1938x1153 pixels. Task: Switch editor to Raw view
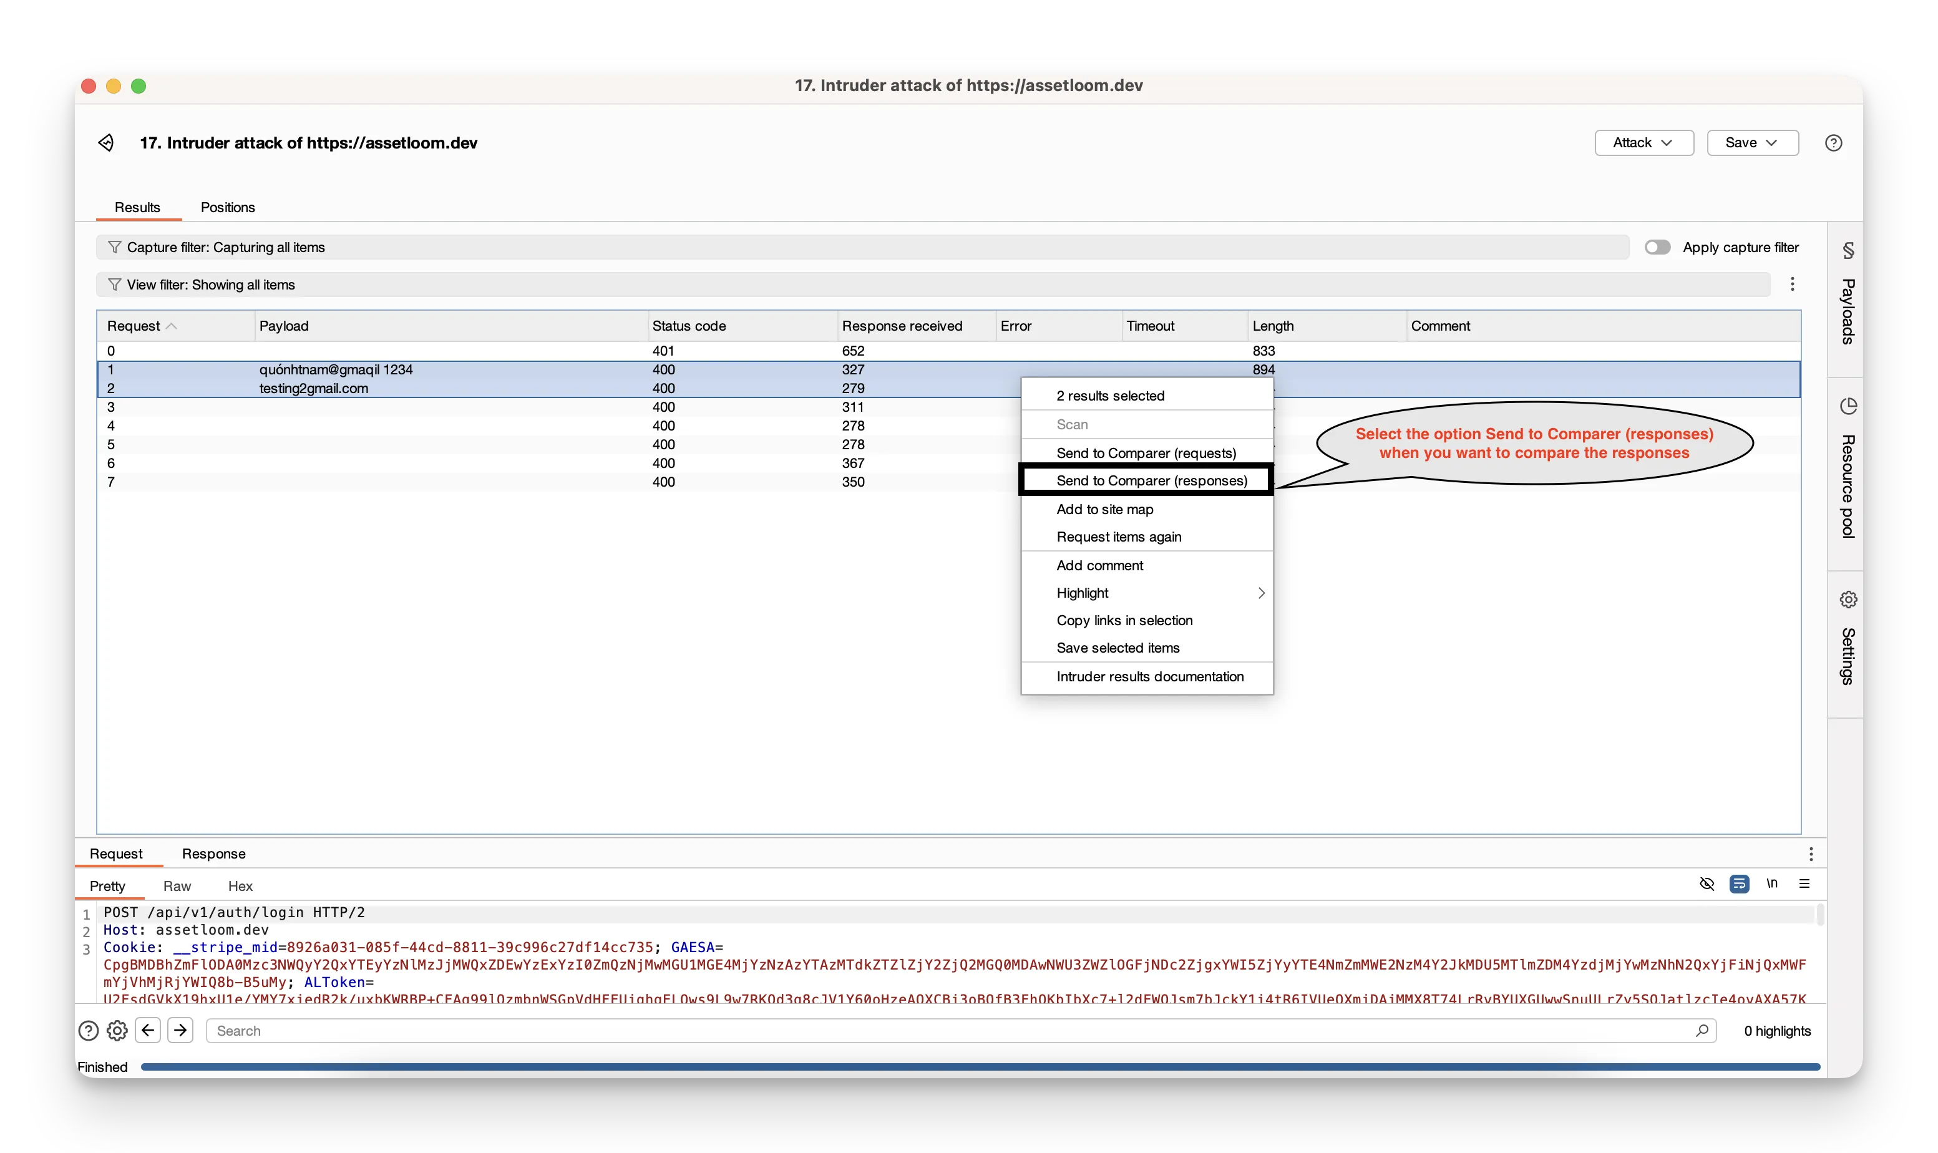point(177,887)
